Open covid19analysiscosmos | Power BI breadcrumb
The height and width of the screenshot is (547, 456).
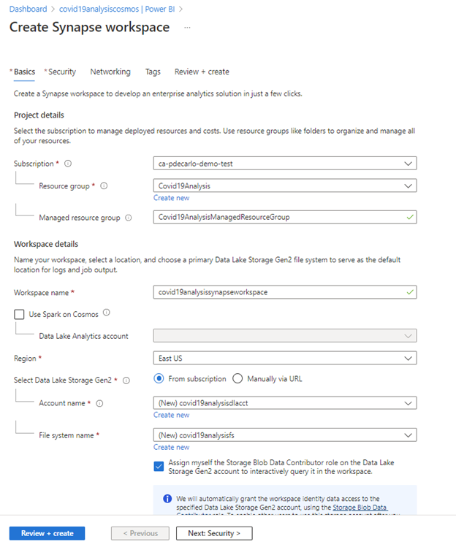click(117, 9)
